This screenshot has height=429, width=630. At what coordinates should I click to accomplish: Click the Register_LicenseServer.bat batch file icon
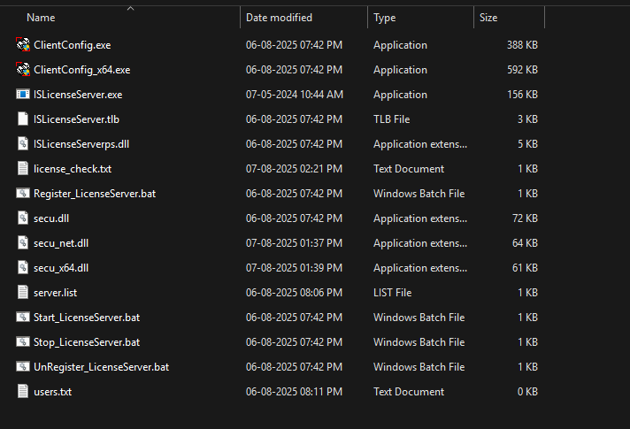point(23,193)
